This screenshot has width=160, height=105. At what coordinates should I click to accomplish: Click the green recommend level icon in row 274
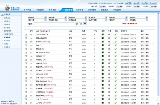pyautogui.click(x=103, y=92)
